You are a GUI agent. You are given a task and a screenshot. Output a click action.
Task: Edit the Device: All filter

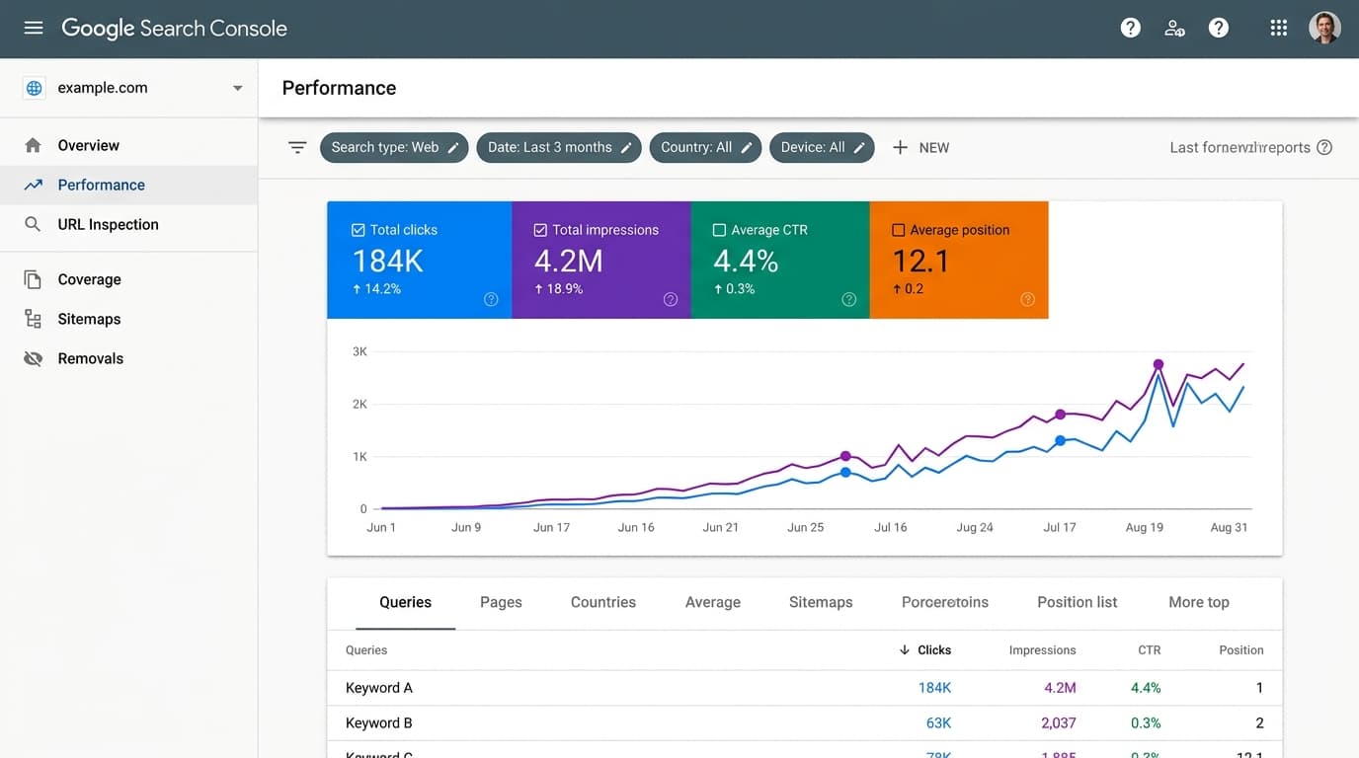pos(822,147)
